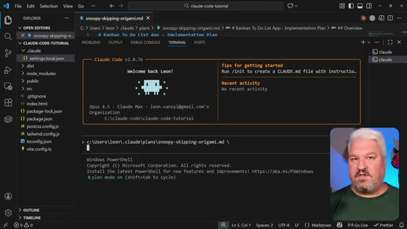The width and height of the screenshot is (407, 229).
Task: Open the Accounts menu
Action: point(8,197)
